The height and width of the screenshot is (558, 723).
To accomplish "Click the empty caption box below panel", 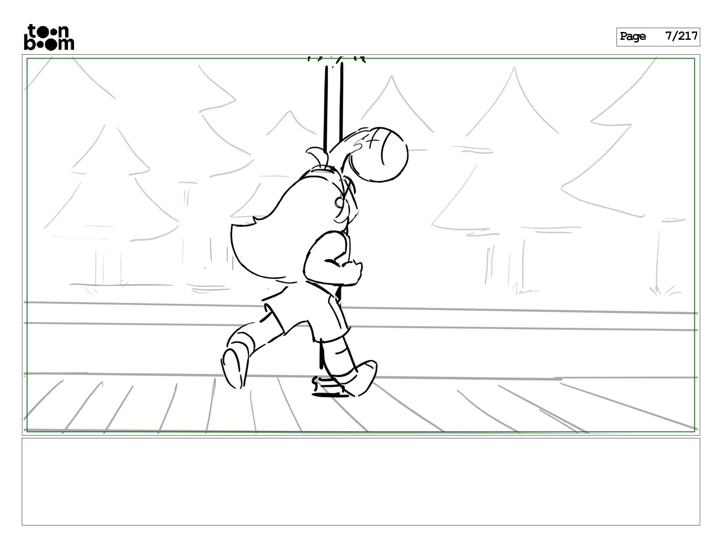I will (361, 481).
